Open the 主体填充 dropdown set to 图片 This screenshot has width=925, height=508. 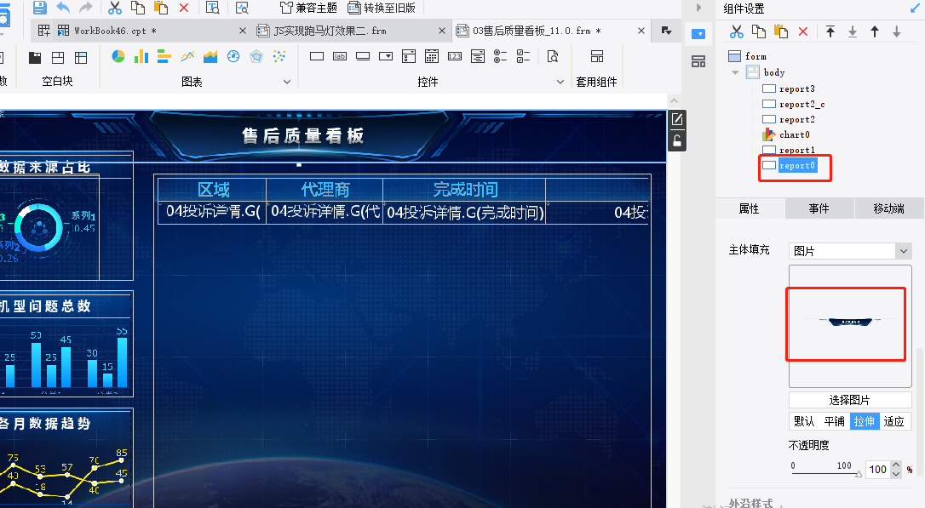pos(850,251)
